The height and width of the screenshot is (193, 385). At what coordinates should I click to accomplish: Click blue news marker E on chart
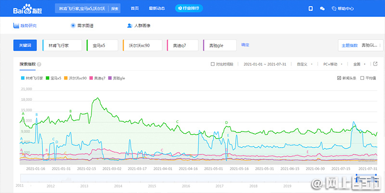[x=228, y=136]
